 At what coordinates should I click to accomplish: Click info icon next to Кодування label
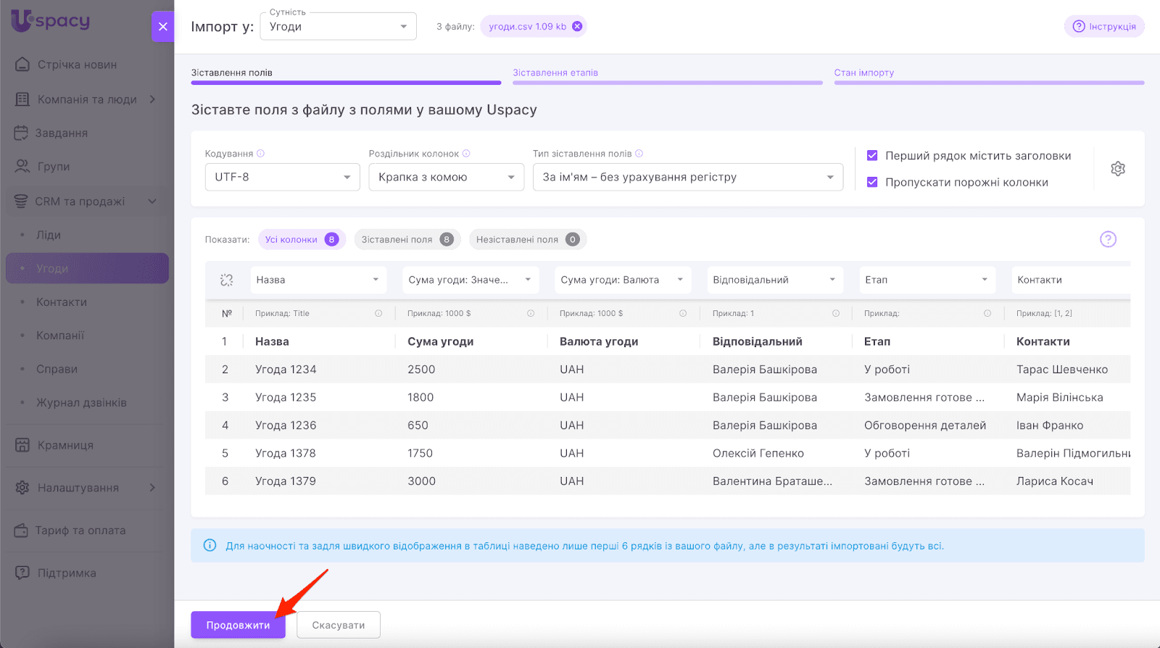tap(261, 154)
